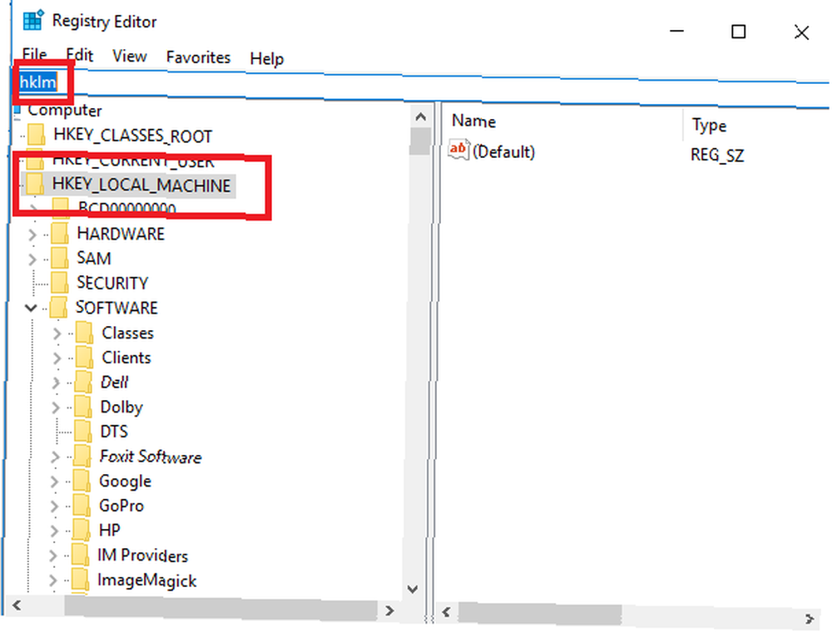Image resolution: width=832 pixels, height=632 pixels.
Task: Select the SOFTWARE key
Action: [116, 308]
